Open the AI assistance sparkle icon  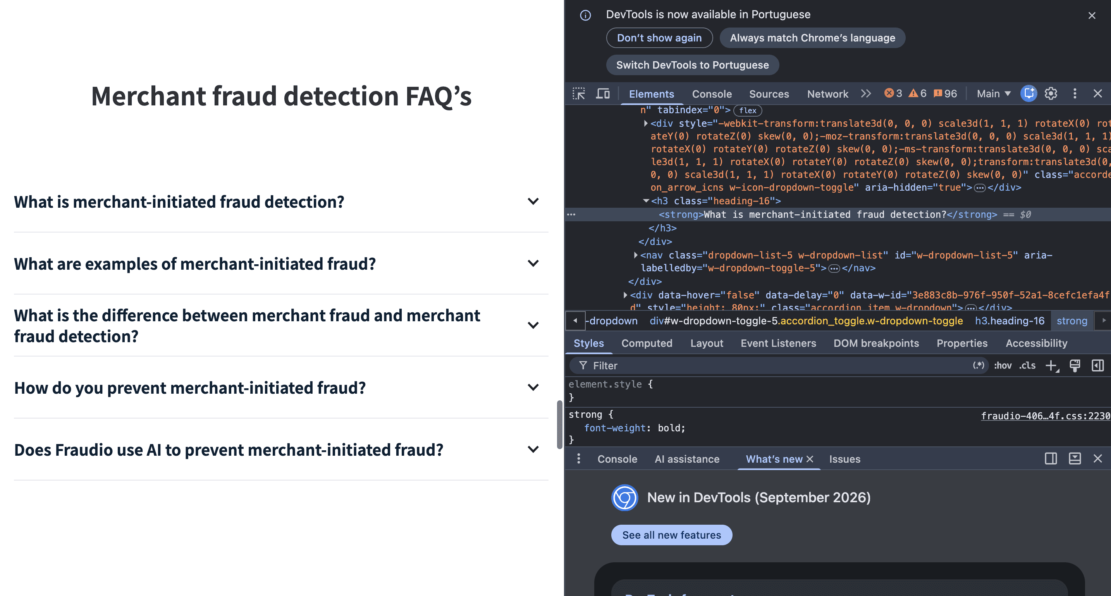click(1028, 94)
